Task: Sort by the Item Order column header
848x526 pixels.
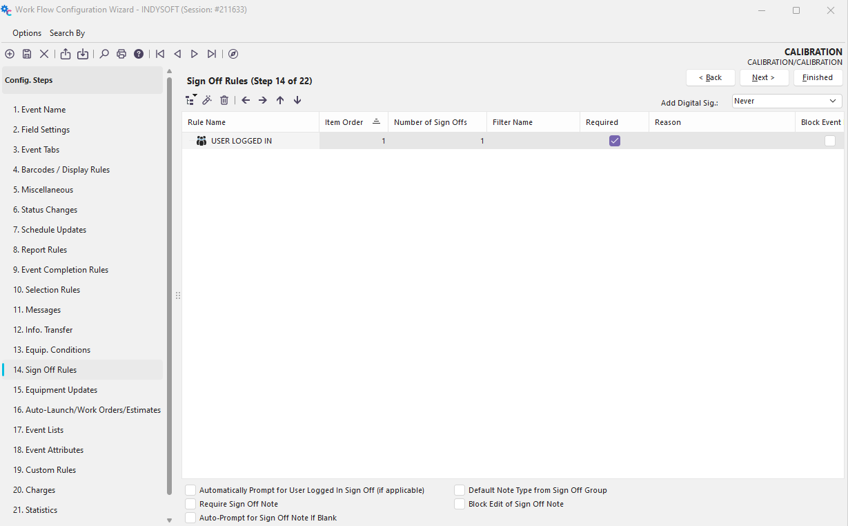Action: click(x=345, y=122)
